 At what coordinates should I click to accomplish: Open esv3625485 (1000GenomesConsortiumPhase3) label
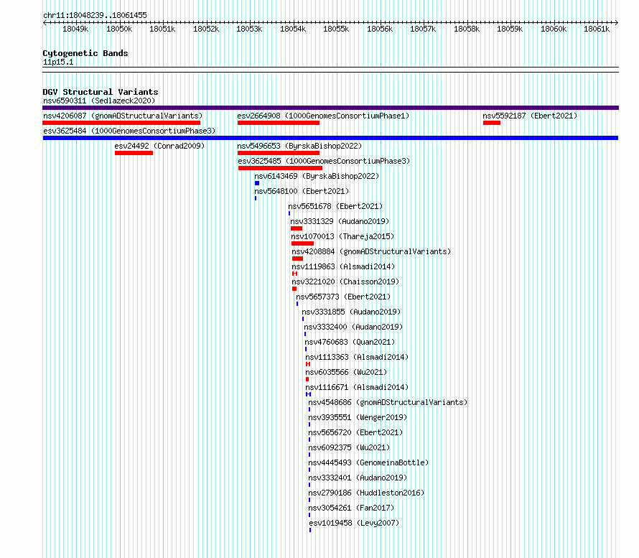[x=324, y=161]
